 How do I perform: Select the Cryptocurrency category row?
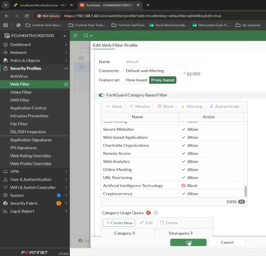(x=172, y=194)
